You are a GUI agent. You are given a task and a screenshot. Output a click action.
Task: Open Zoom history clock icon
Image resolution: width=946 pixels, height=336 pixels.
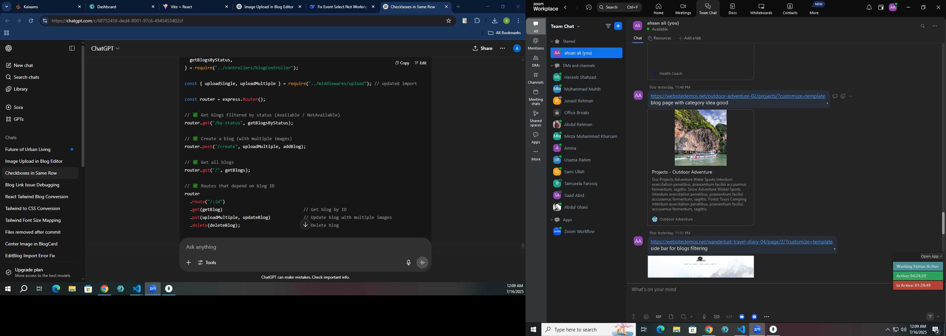coord(589,7)
